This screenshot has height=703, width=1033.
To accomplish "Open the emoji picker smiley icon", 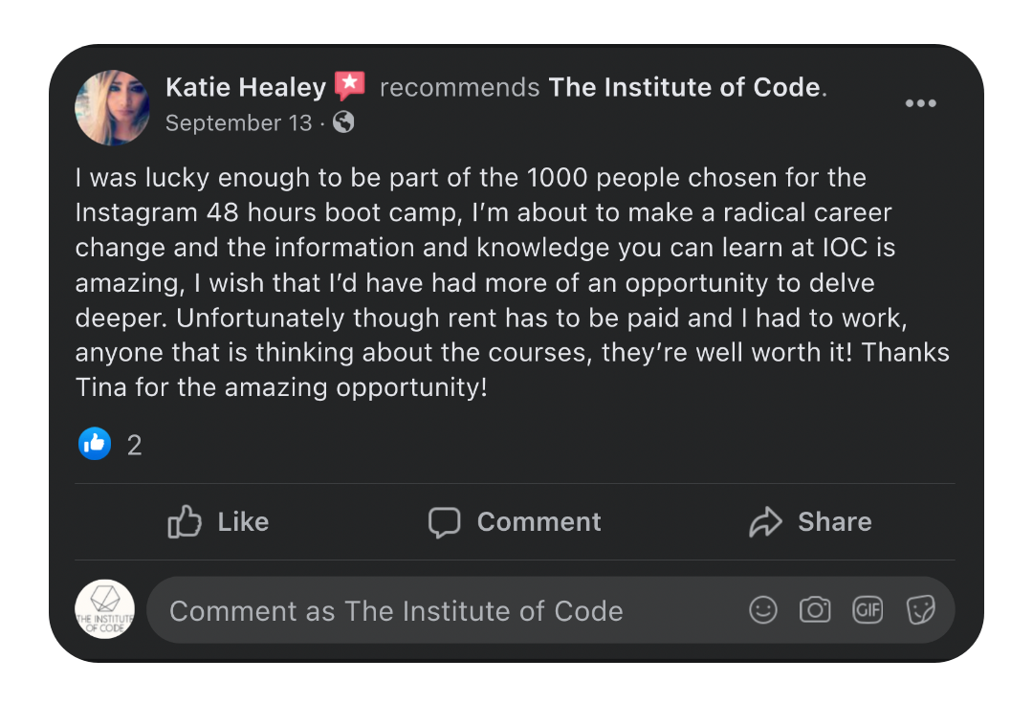I will 762,610.
